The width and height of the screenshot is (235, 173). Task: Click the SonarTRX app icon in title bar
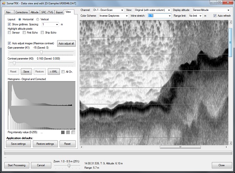click(4, 3)
